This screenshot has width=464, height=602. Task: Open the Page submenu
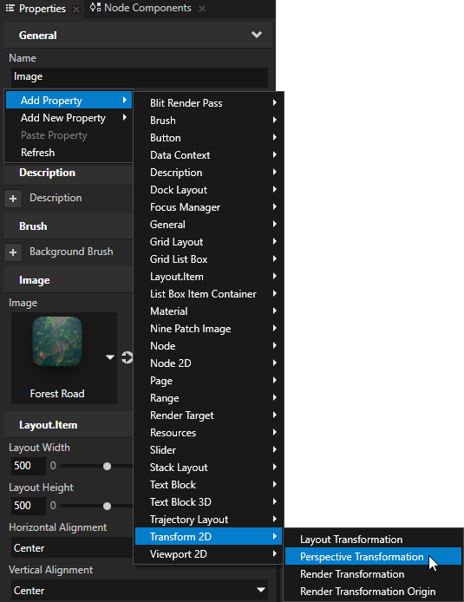[x=209, y=381]
